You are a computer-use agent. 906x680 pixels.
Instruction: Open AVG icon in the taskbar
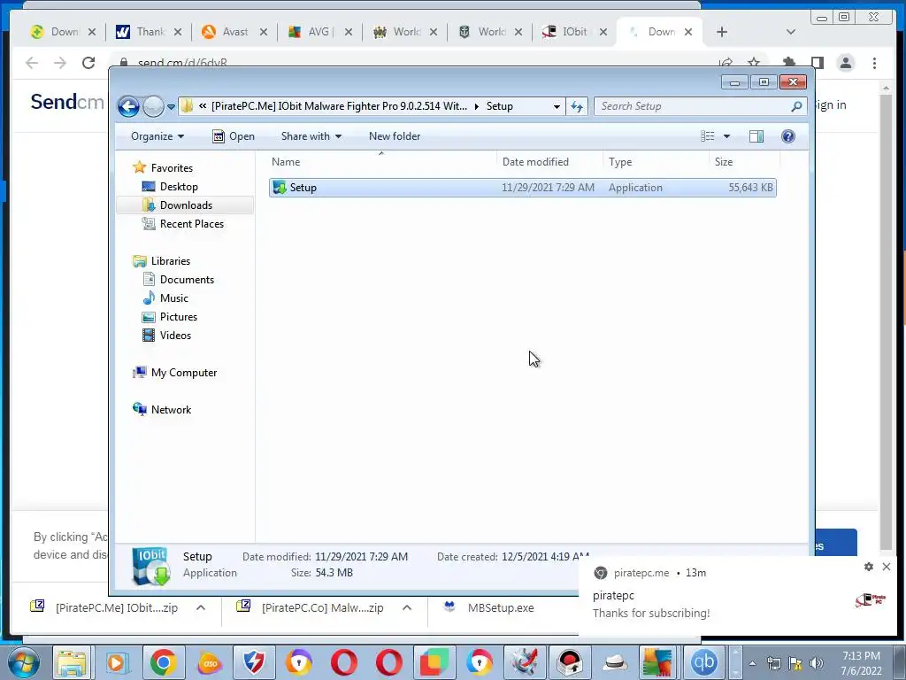[x=657, y=662]
